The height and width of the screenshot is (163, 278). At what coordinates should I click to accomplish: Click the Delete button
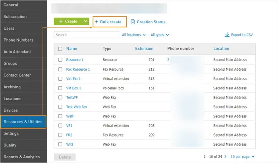65,157
